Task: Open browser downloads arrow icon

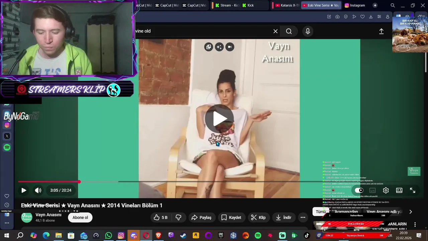Action: coord(371,17)
